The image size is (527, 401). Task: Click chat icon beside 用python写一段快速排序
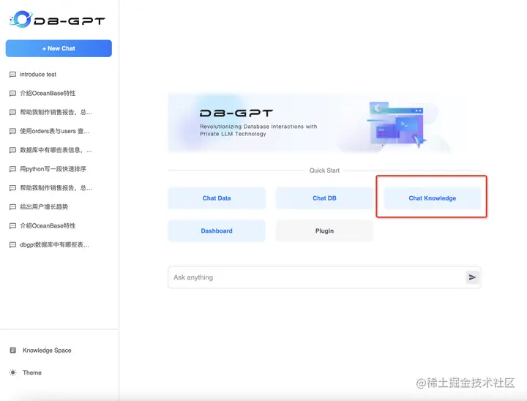point(12,169)
